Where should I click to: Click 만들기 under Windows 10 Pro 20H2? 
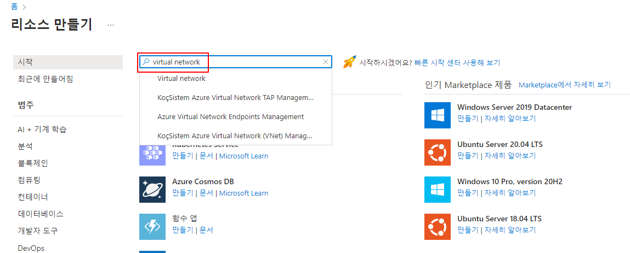[x=468, y=193]
